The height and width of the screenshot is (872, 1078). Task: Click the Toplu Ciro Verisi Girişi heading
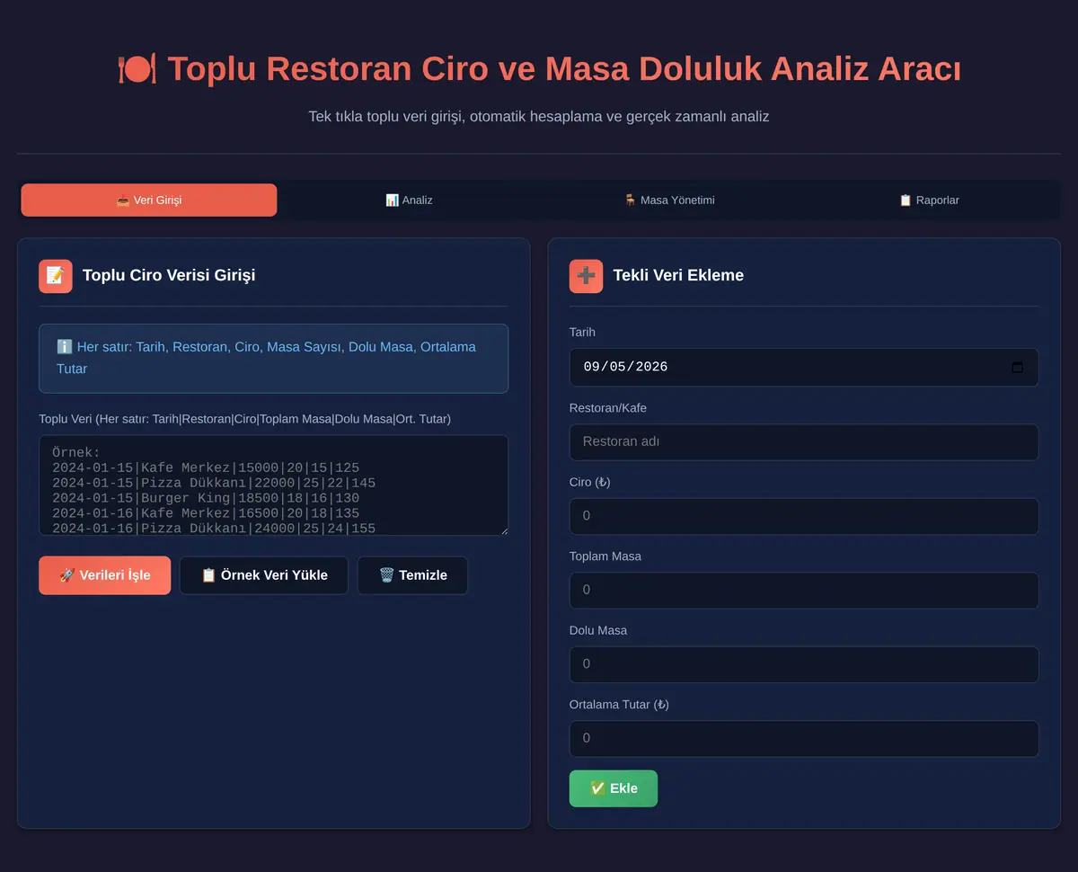169,275
